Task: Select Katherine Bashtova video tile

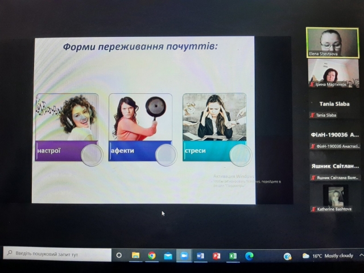Action: pos(335,198)
